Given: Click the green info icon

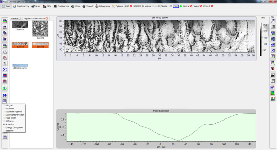Looking at the screenshot, I should point(5,88).
